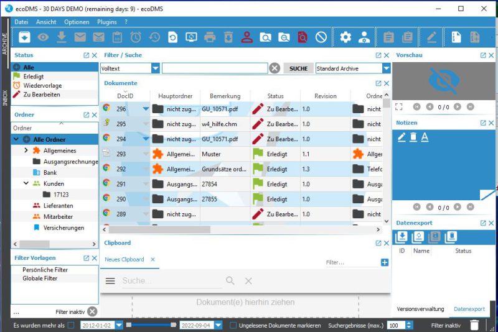Viewport: 498px width, 332px height.
Task: Click the trash icon in Notizen panel
Action: pos(413,137)
